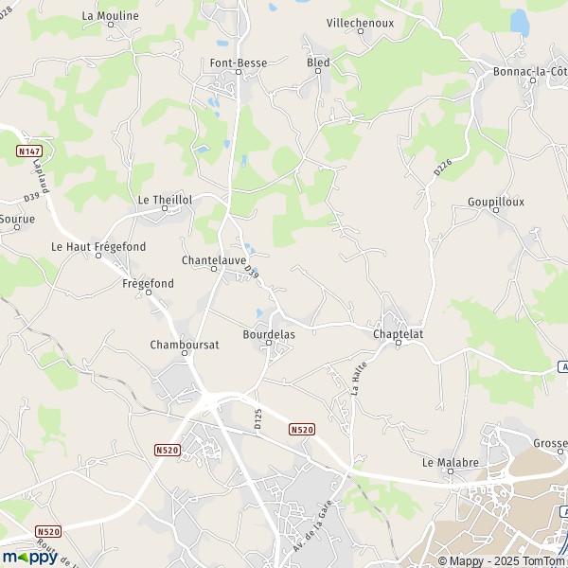
Task: Click the N520 shield below Chamboursat
Action: point(168,451)
